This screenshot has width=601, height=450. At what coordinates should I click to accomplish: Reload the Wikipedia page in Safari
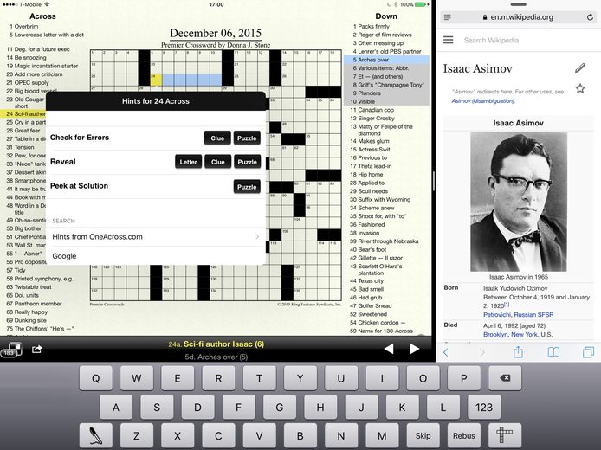[590, 17]
